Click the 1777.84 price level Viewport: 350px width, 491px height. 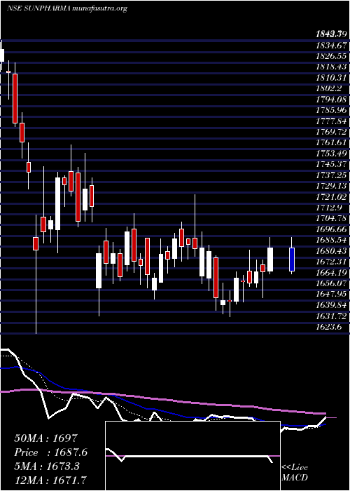click(331, 121)
